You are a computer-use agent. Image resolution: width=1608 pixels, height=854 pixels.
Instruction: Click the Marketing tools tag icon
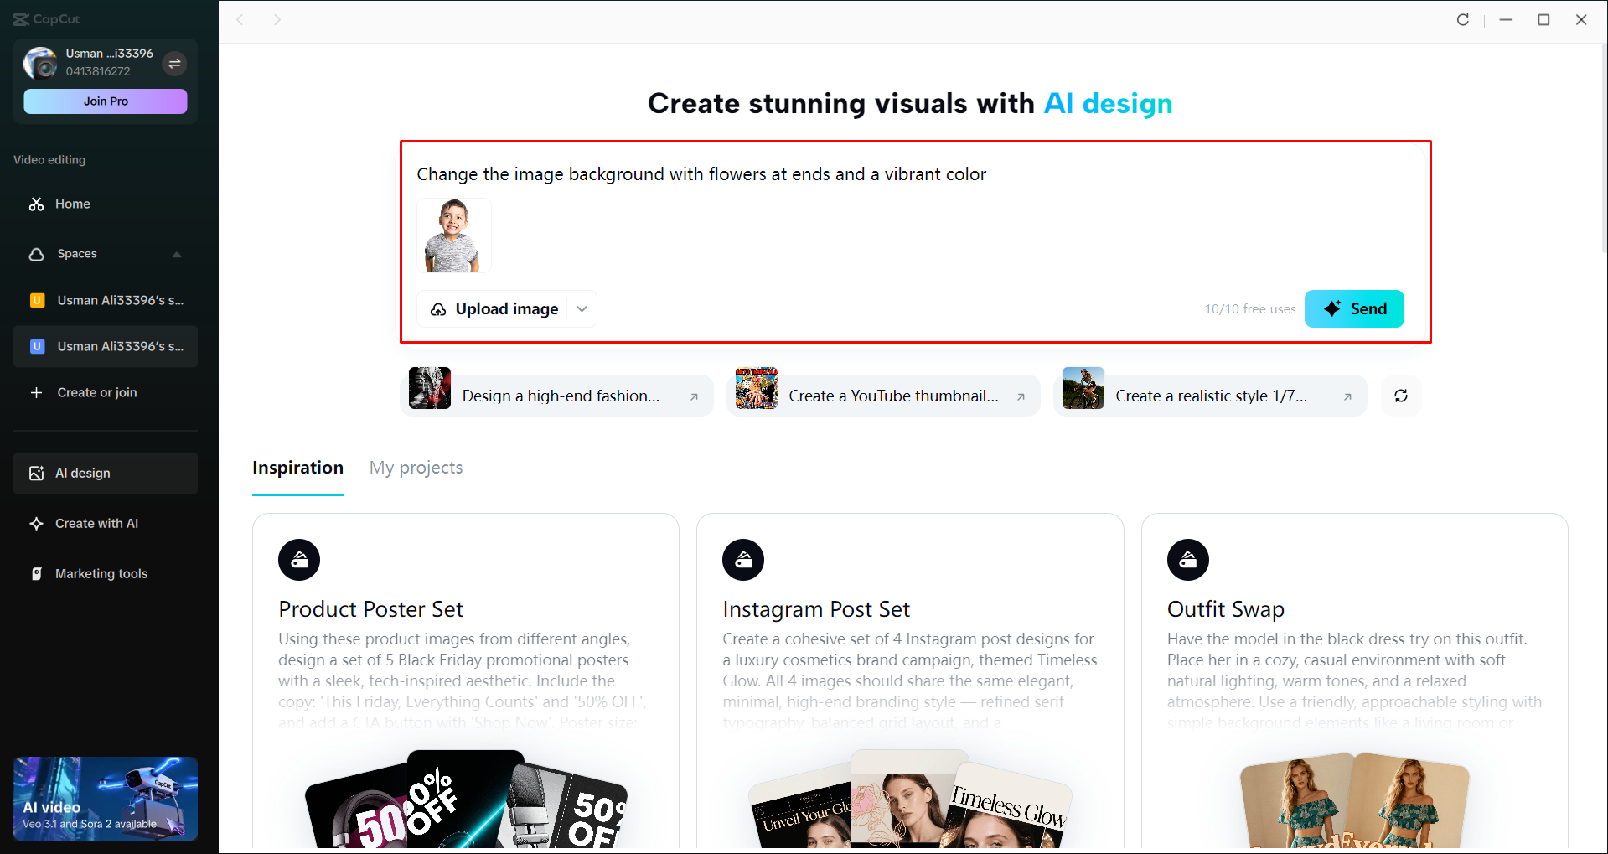[x=36, y=574]
